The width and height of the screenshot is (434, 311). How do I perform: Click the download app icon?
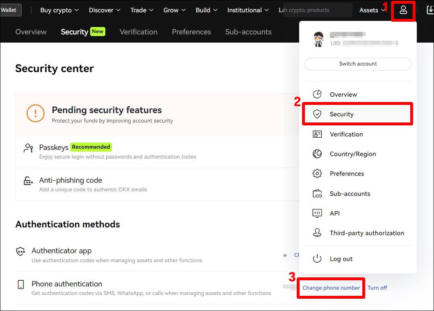[x=430, y=10]
